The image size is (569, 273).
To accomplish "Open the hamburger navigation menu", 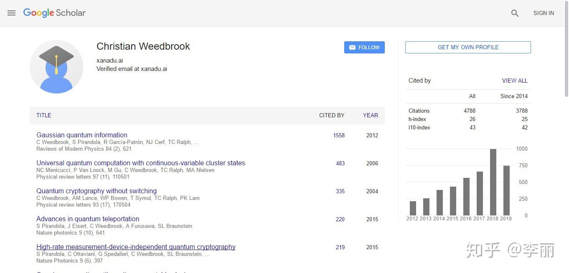I will point(12,13).
